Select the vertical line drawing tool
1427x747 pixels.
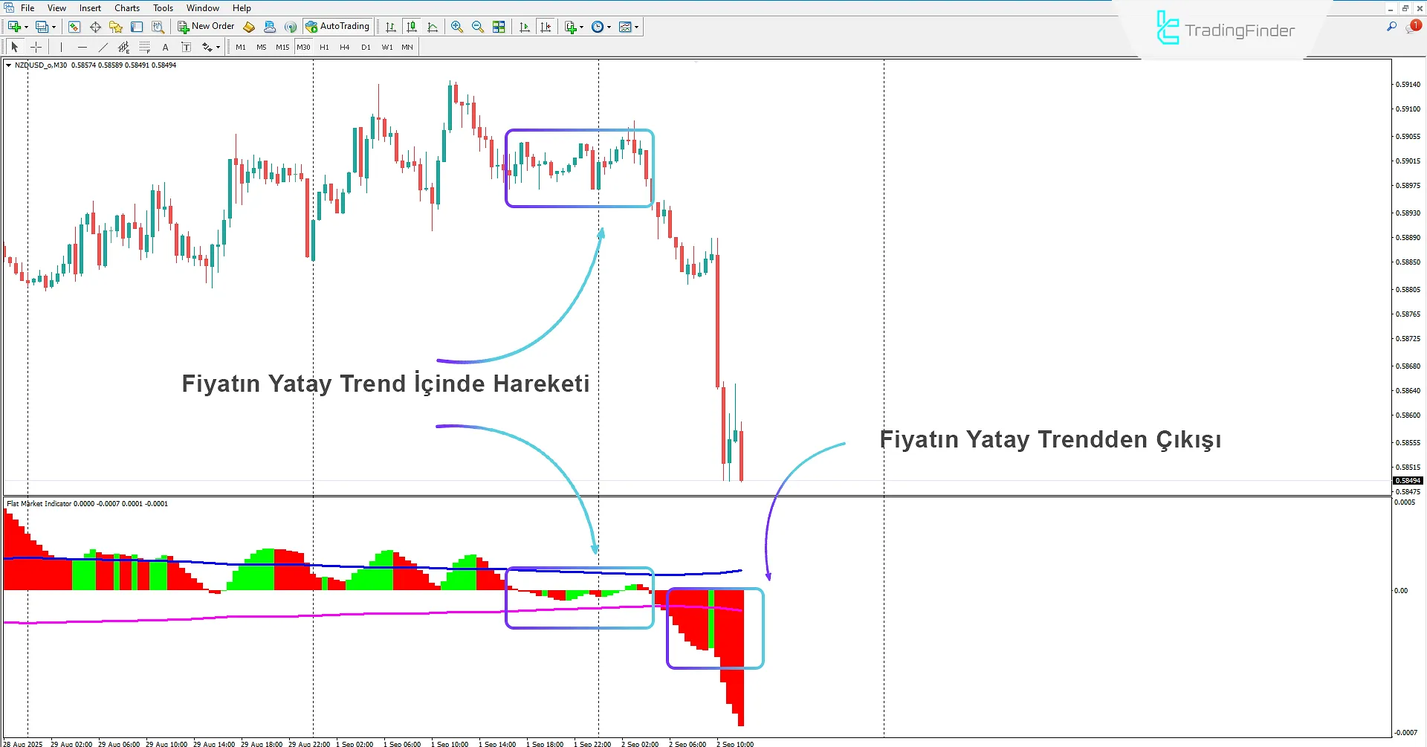coord(60,47)
